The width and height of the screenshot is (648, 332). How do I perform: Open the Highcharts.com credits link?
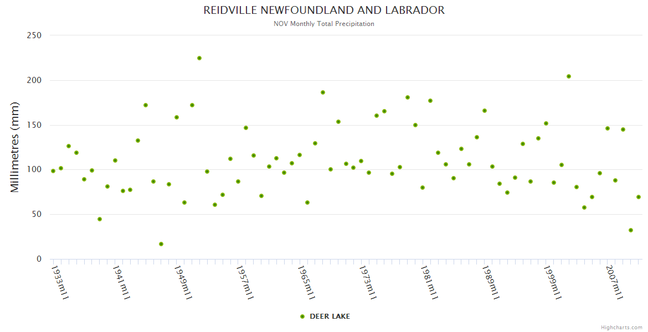point(621,327)
